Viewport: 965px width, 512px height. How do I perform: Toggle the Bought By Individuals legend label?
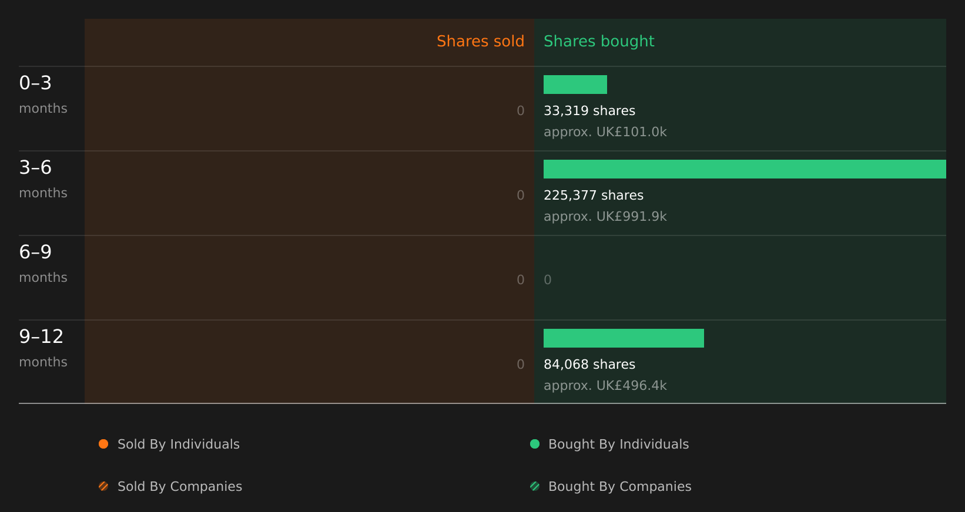(618, 444)
